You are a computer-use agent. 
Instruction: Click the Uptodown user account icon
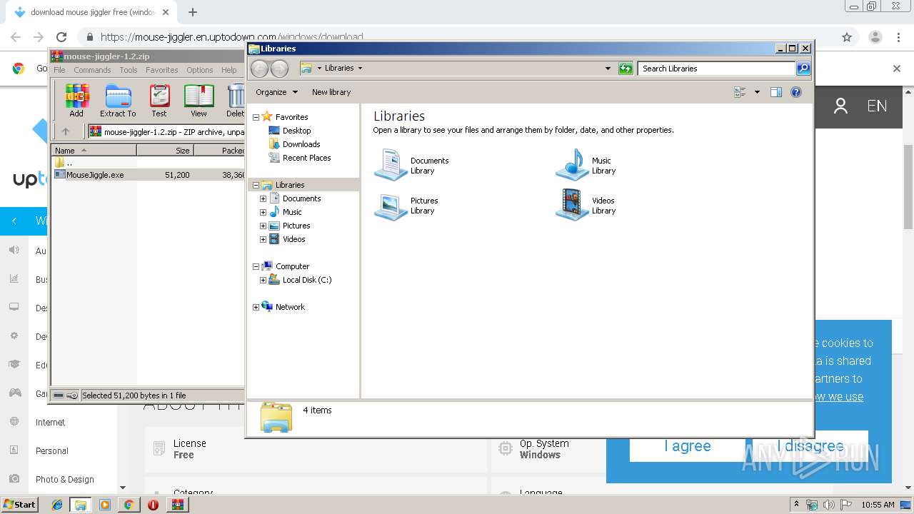coord(840,106)
